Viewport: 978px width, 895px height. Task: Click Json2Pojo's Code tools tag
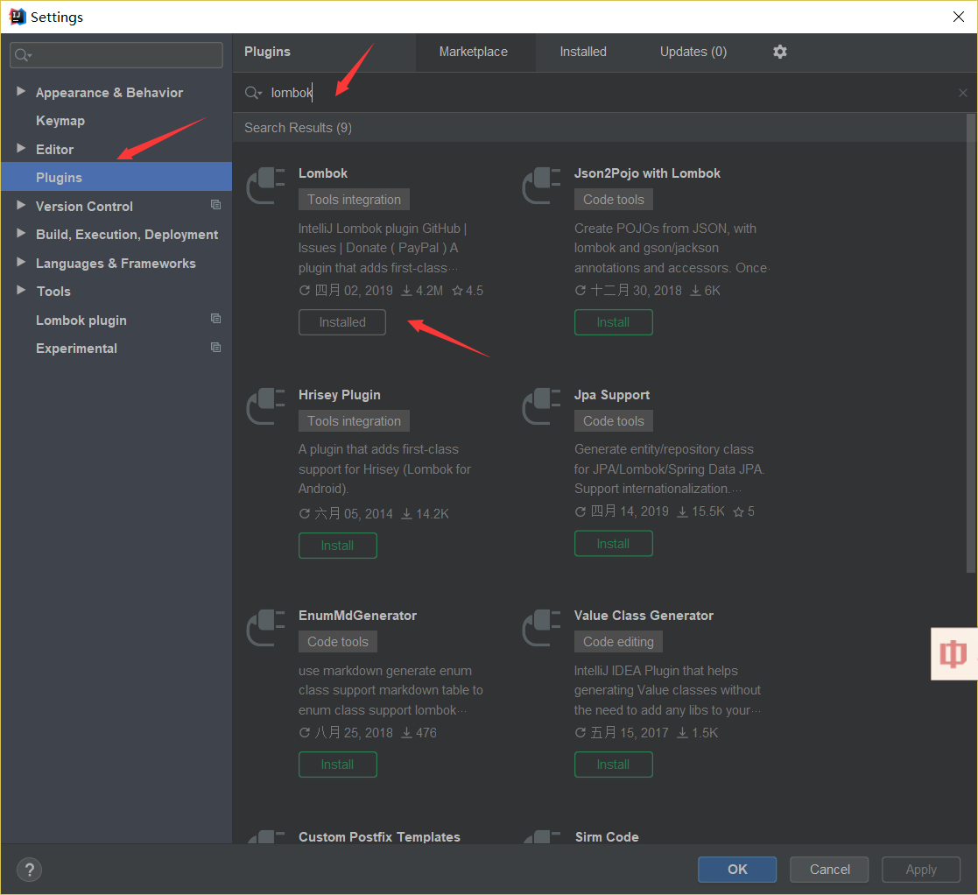coord(614,200)
